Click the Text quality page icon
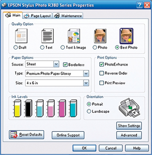Image resolution: width=152 pixels, height=155 pixels. click(48, 36)
